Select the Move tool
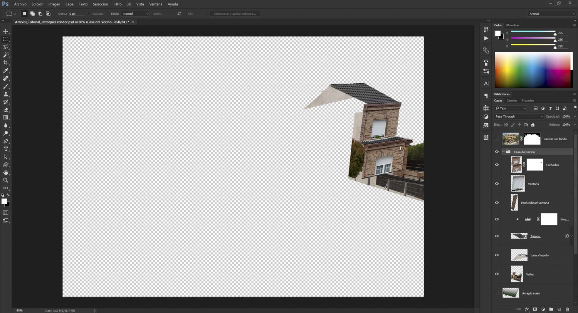 (x=6, y=31)
